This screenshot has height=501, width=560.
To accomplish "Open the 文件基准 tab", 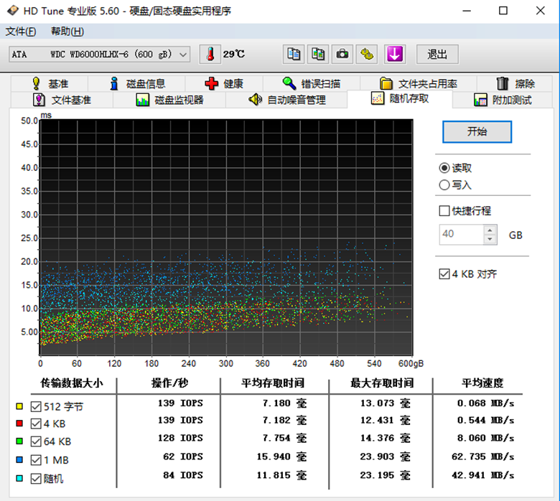I will point(62,100).
